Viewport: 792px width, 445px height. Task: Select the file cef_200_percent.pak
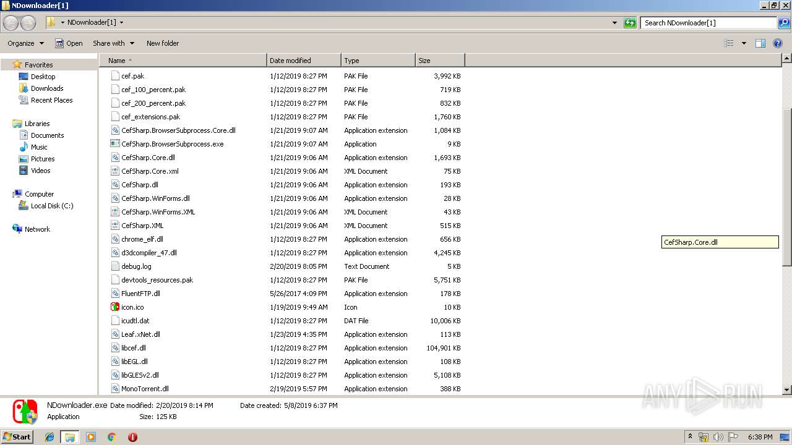click(x=153, y=103)
